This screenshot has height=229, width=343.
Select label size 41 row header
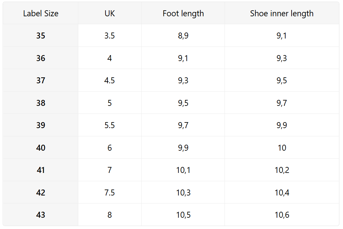pos(41,170)
